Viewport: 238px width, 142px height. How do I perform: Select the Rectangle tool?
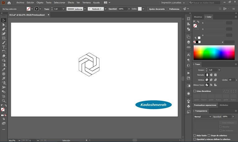click(x=4, y=38)
